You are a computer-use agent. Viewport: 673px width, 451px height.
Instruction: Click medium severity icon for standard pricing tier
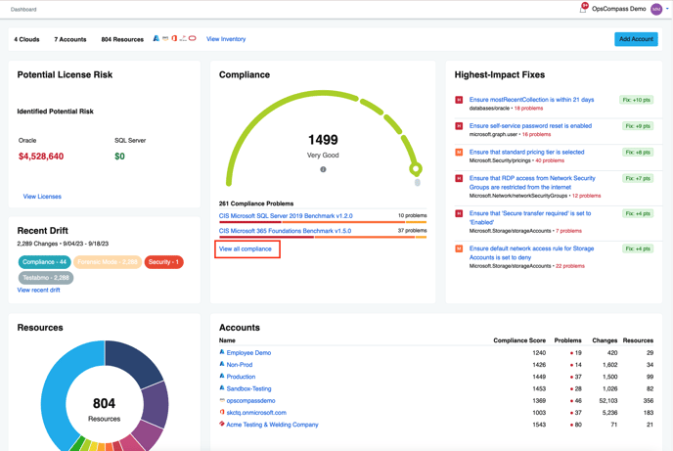(x=459, y=153)
